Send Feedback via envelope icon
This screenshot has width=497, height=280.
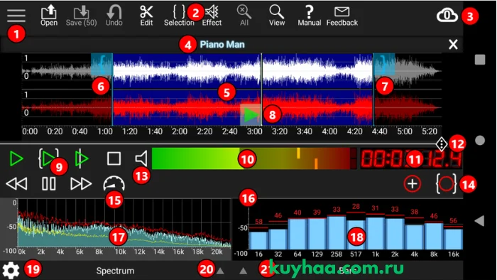click(x=342, y=16)
